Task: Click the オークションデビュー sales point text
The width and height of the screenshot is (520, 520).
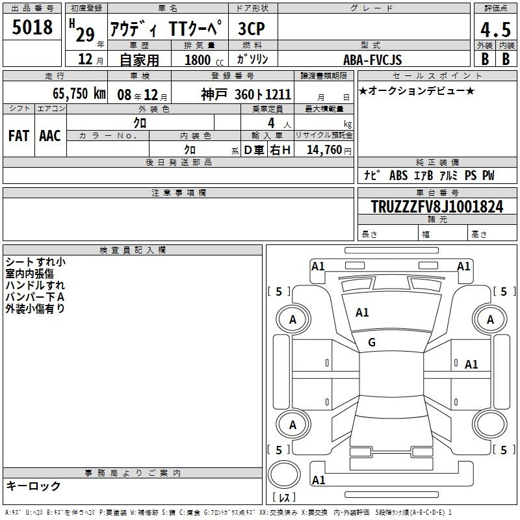Action: point(417,90)
